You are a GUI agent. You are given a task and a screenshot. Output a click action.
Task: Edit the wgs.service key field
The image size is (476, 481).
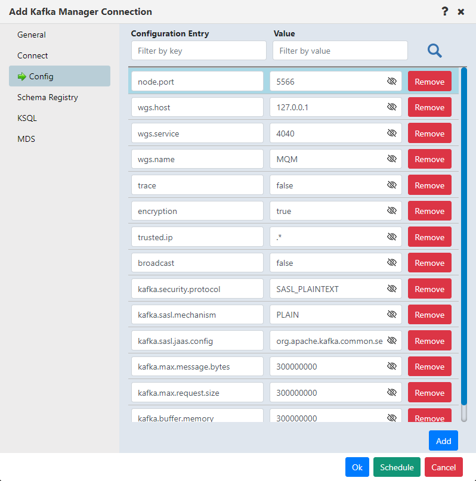tap(197, 134)
